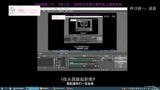Viewport: 160px width, 90px height.
Task: Adjust the 300 ms duration stepper arrows
Action: pos(113,60)
